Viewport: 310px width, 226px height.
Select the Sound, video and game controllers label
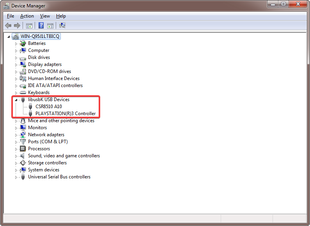tap(64, 156)
